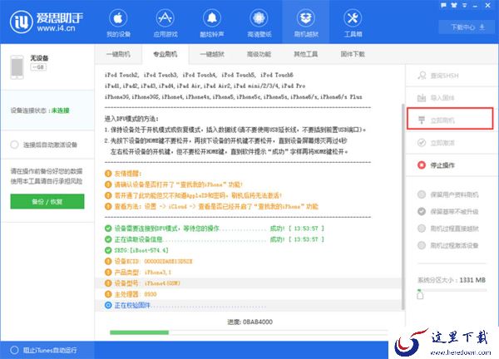This screenshot has height=359, width=499.
Task: Click the red 停止操作 stop icon
Action: (x=422, y=165)
